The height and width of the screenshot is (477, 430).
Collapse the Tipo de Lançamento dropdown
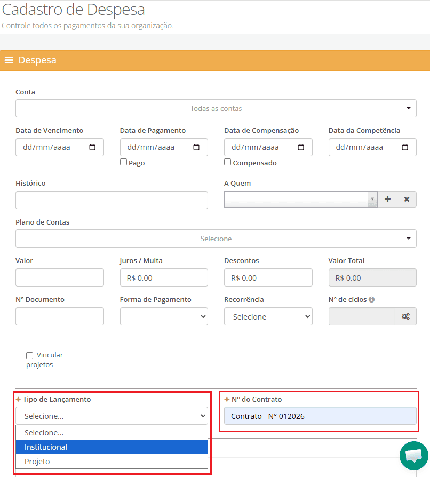pos(112,416)
